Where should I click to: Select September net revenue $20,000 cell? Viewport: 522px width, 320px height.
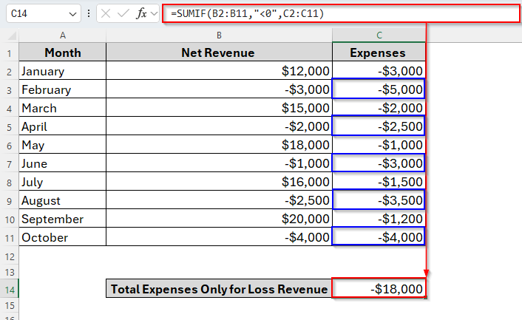pyautogui.click(x=219, y=219)
